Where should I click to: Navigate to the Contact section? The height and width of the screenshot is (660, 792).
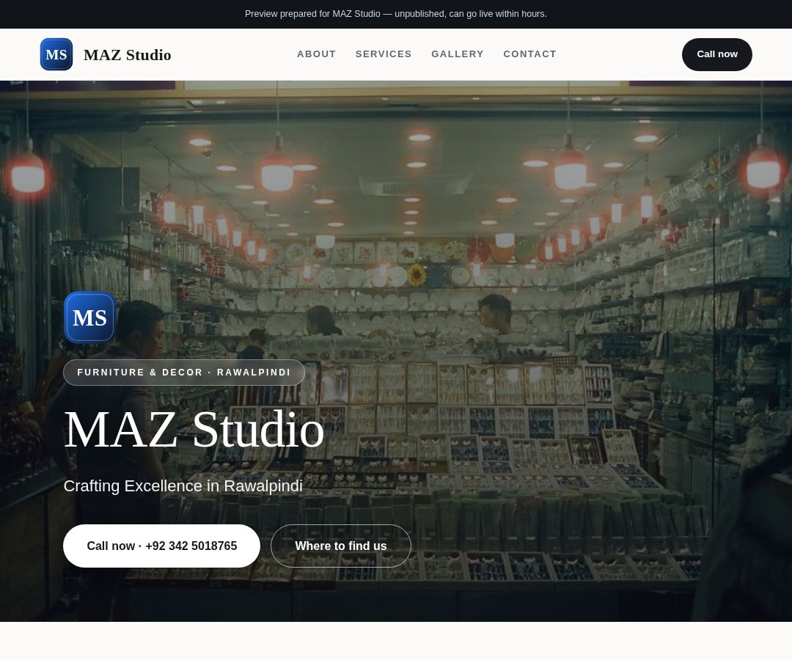[530, 54]
